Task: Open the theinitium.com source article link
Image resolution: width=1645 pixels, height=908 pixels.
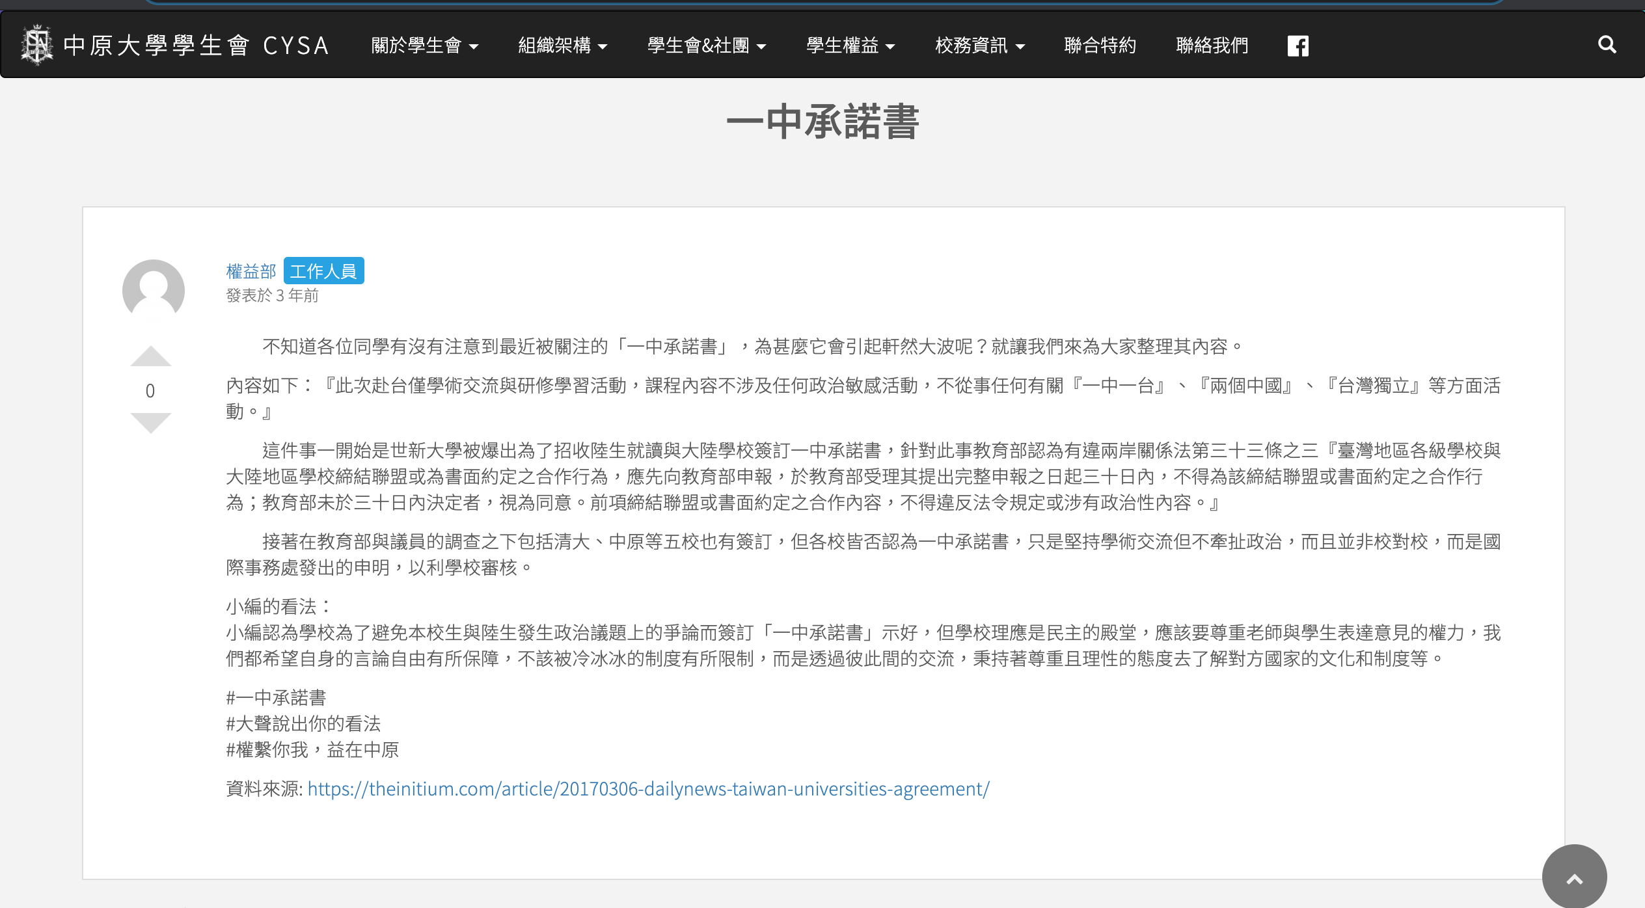Action: 649,789
